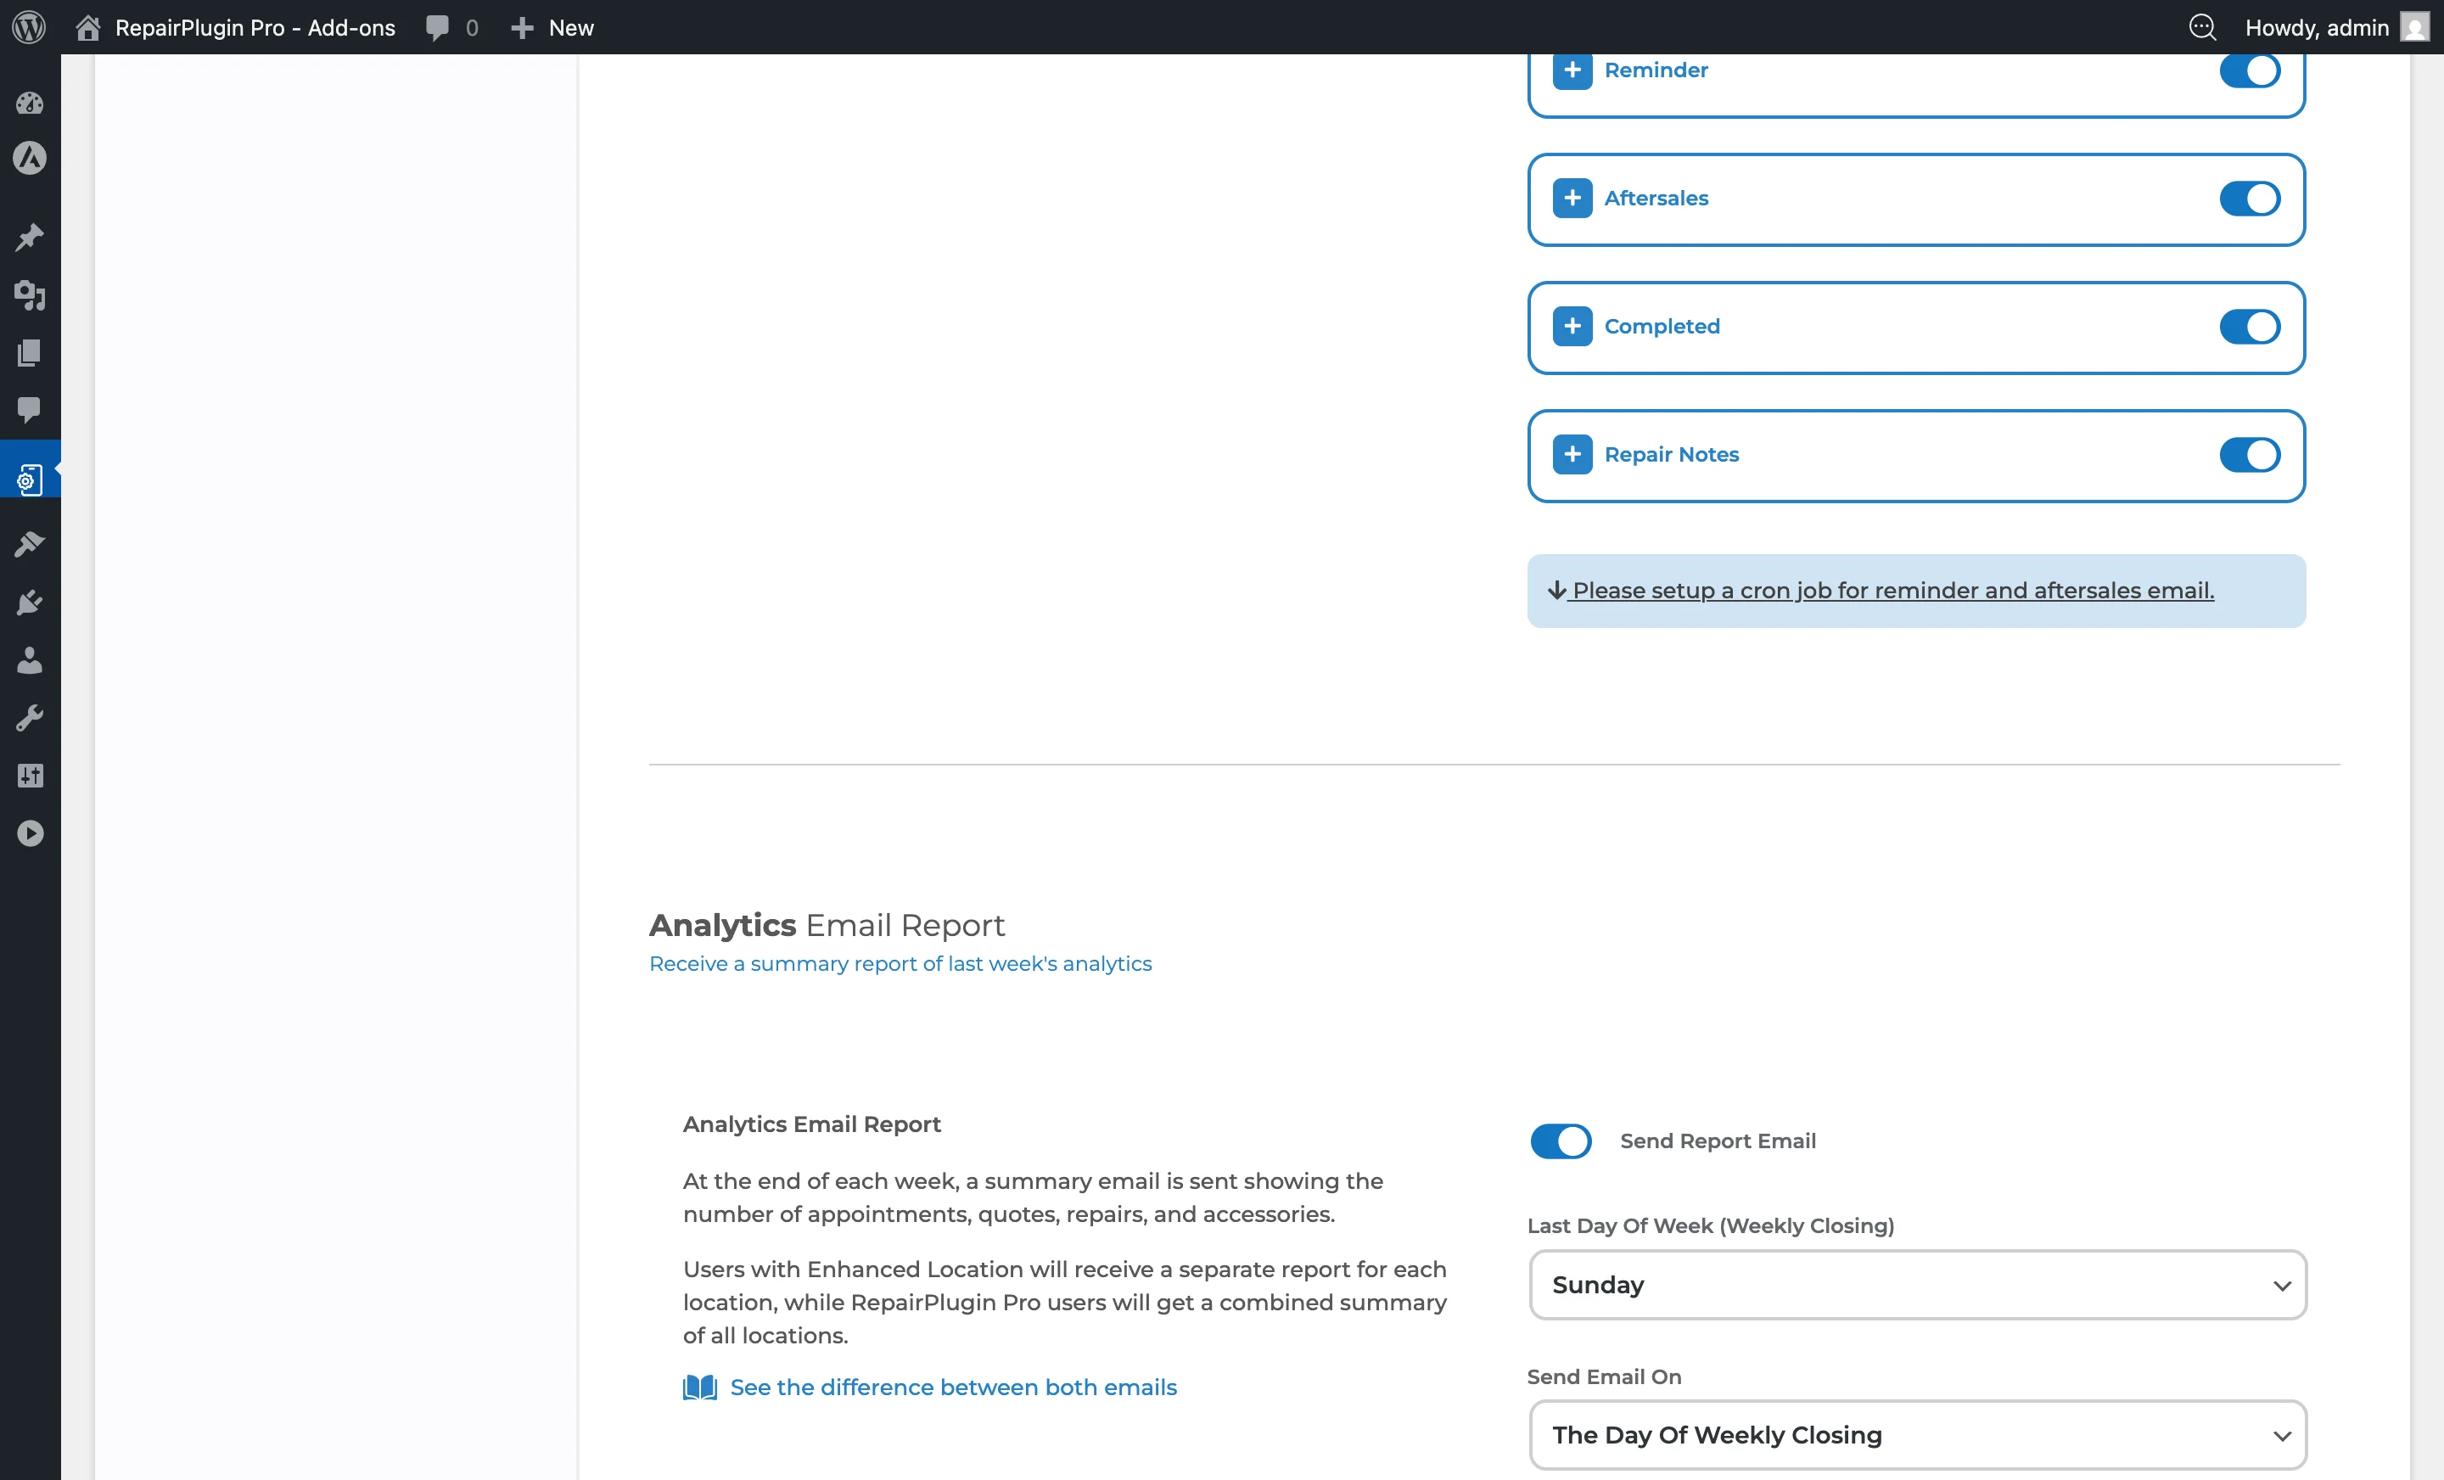Open Posts via the pushpin icon
This screenshot has width=2444, height=1480.
point(30,237)
